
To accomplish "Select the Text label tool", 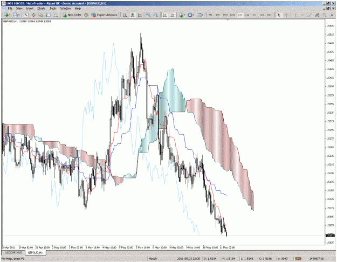I will (x=332, y=15).
